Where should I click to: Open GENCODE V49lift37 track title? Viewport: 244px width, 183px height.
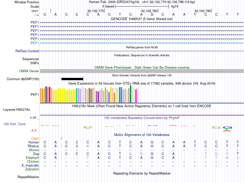pyautogui.click(x=142, y=19)
